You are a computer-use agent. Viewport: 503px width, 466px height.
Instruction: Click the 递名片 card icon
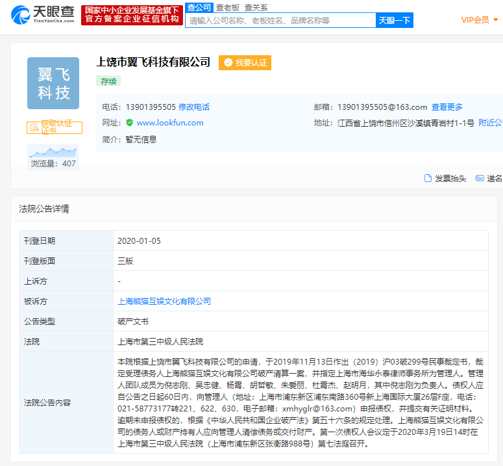(480, 178)
